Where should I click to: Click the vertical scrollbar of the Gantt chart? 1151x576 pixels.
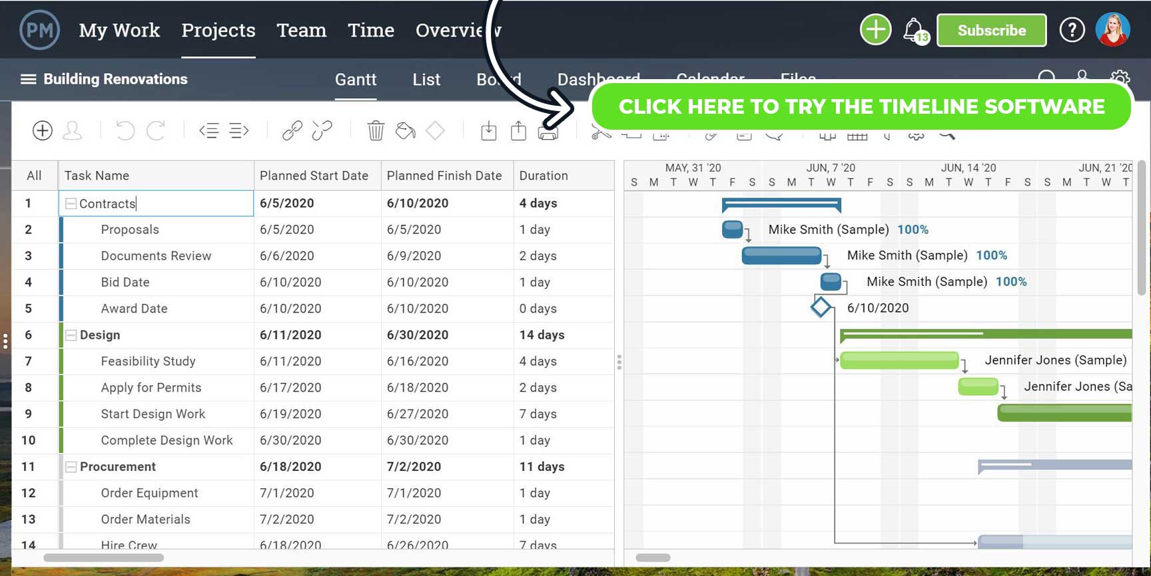[1141, 227]
